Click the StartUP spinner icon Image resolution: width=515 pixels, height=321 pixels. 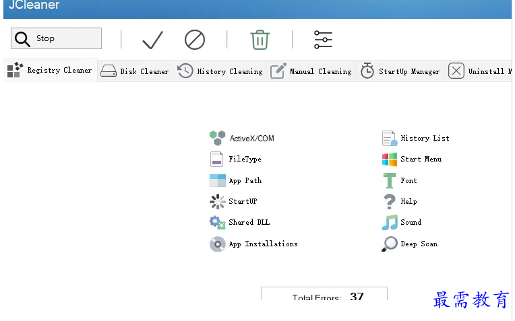coord(218,201)
